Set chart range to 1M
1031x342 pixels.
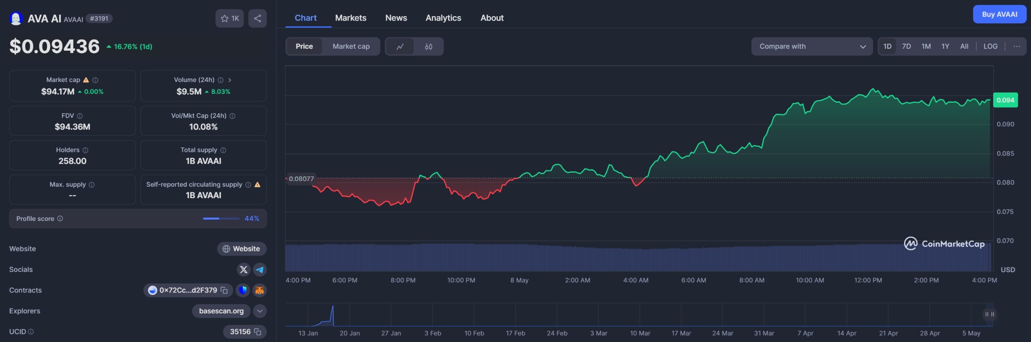point(926,46)
